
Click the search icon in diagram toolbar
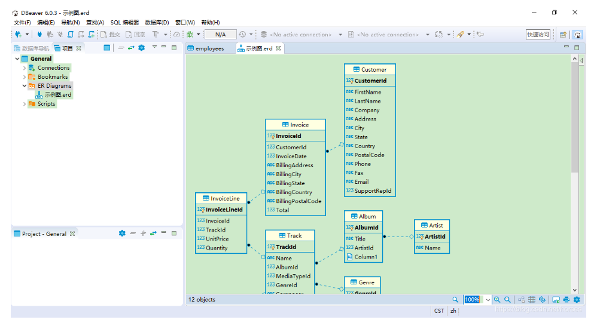456,300
